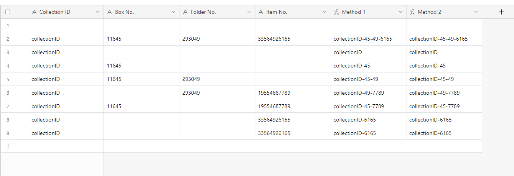
Task: Select the Item No. column header
Action: [x=277, y=12]
